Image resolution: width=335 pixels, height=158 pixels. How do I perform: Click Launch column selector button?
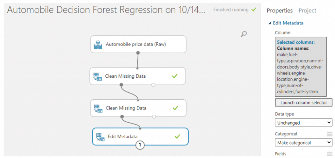pyautogui.click(x=304, y=103)
